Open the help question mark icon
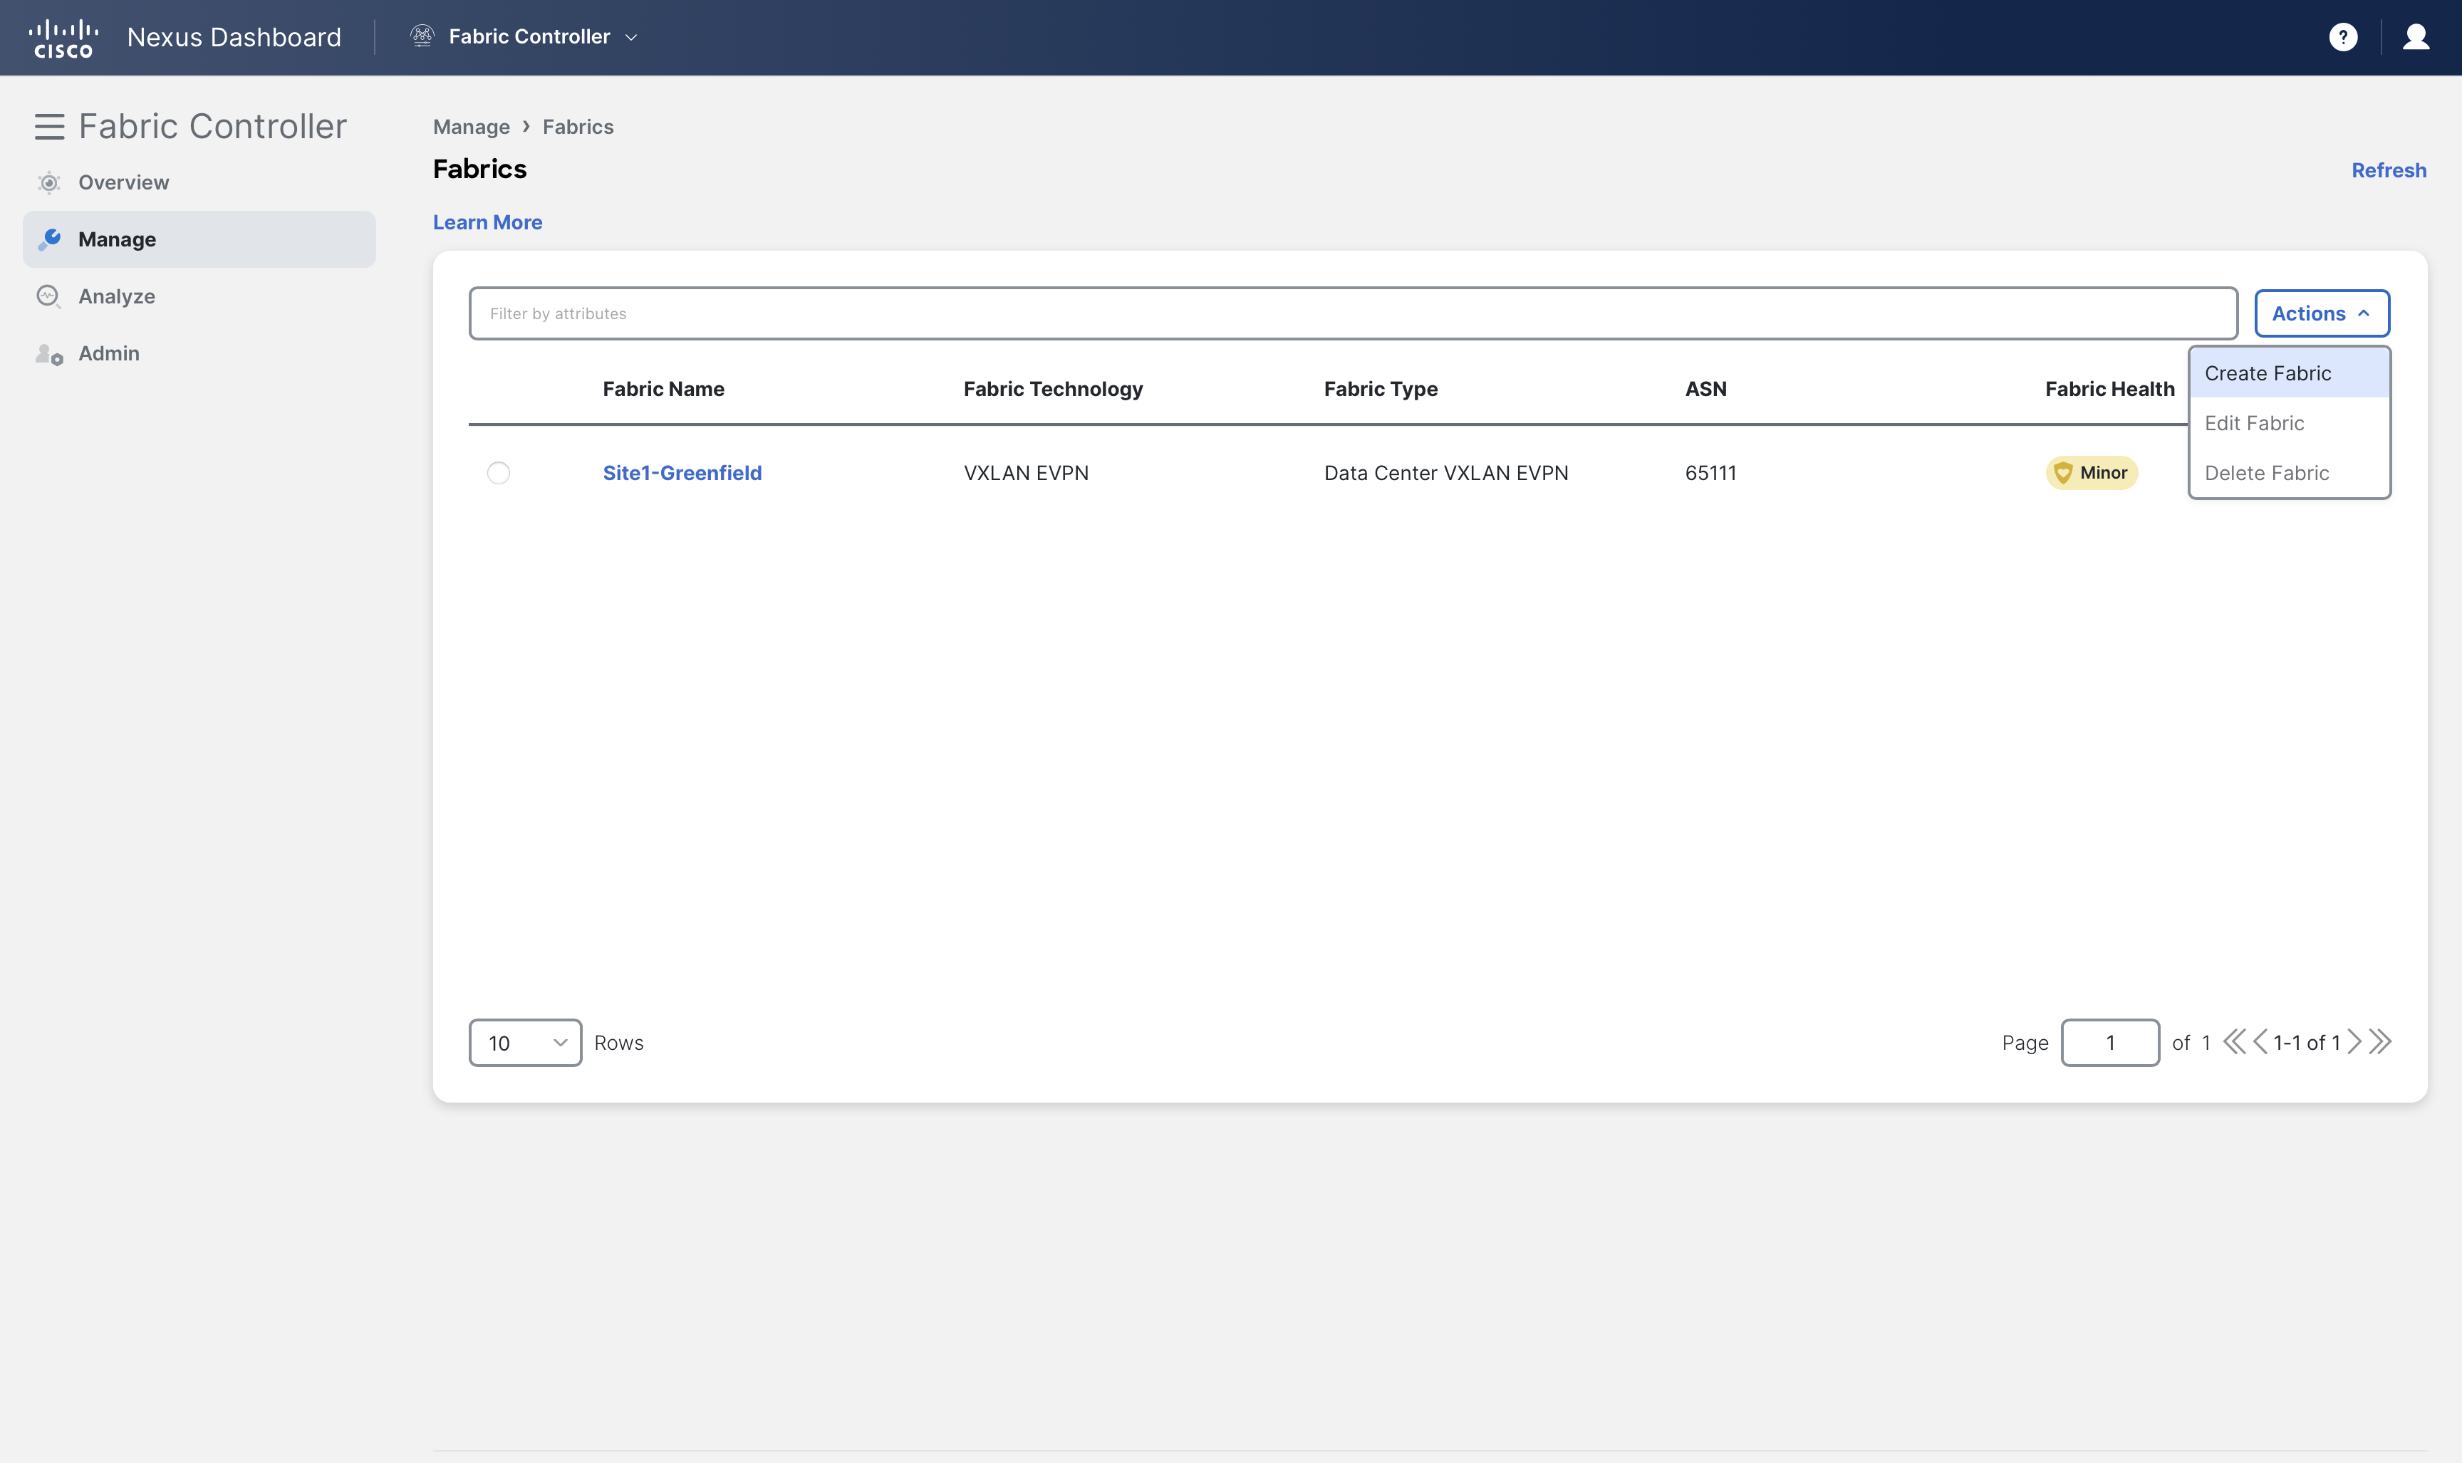 tap(2343, 38)
